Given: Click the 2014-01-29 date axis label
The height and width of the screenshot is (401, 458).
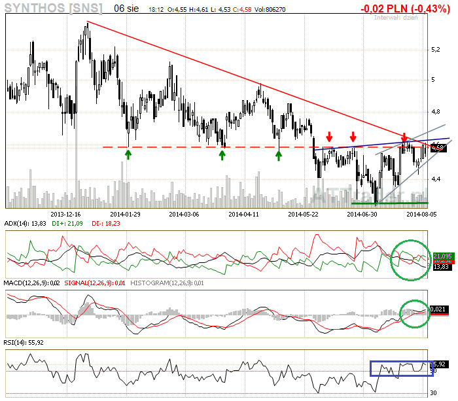Looking at the screenshot, I should click(x=125, y=215).
